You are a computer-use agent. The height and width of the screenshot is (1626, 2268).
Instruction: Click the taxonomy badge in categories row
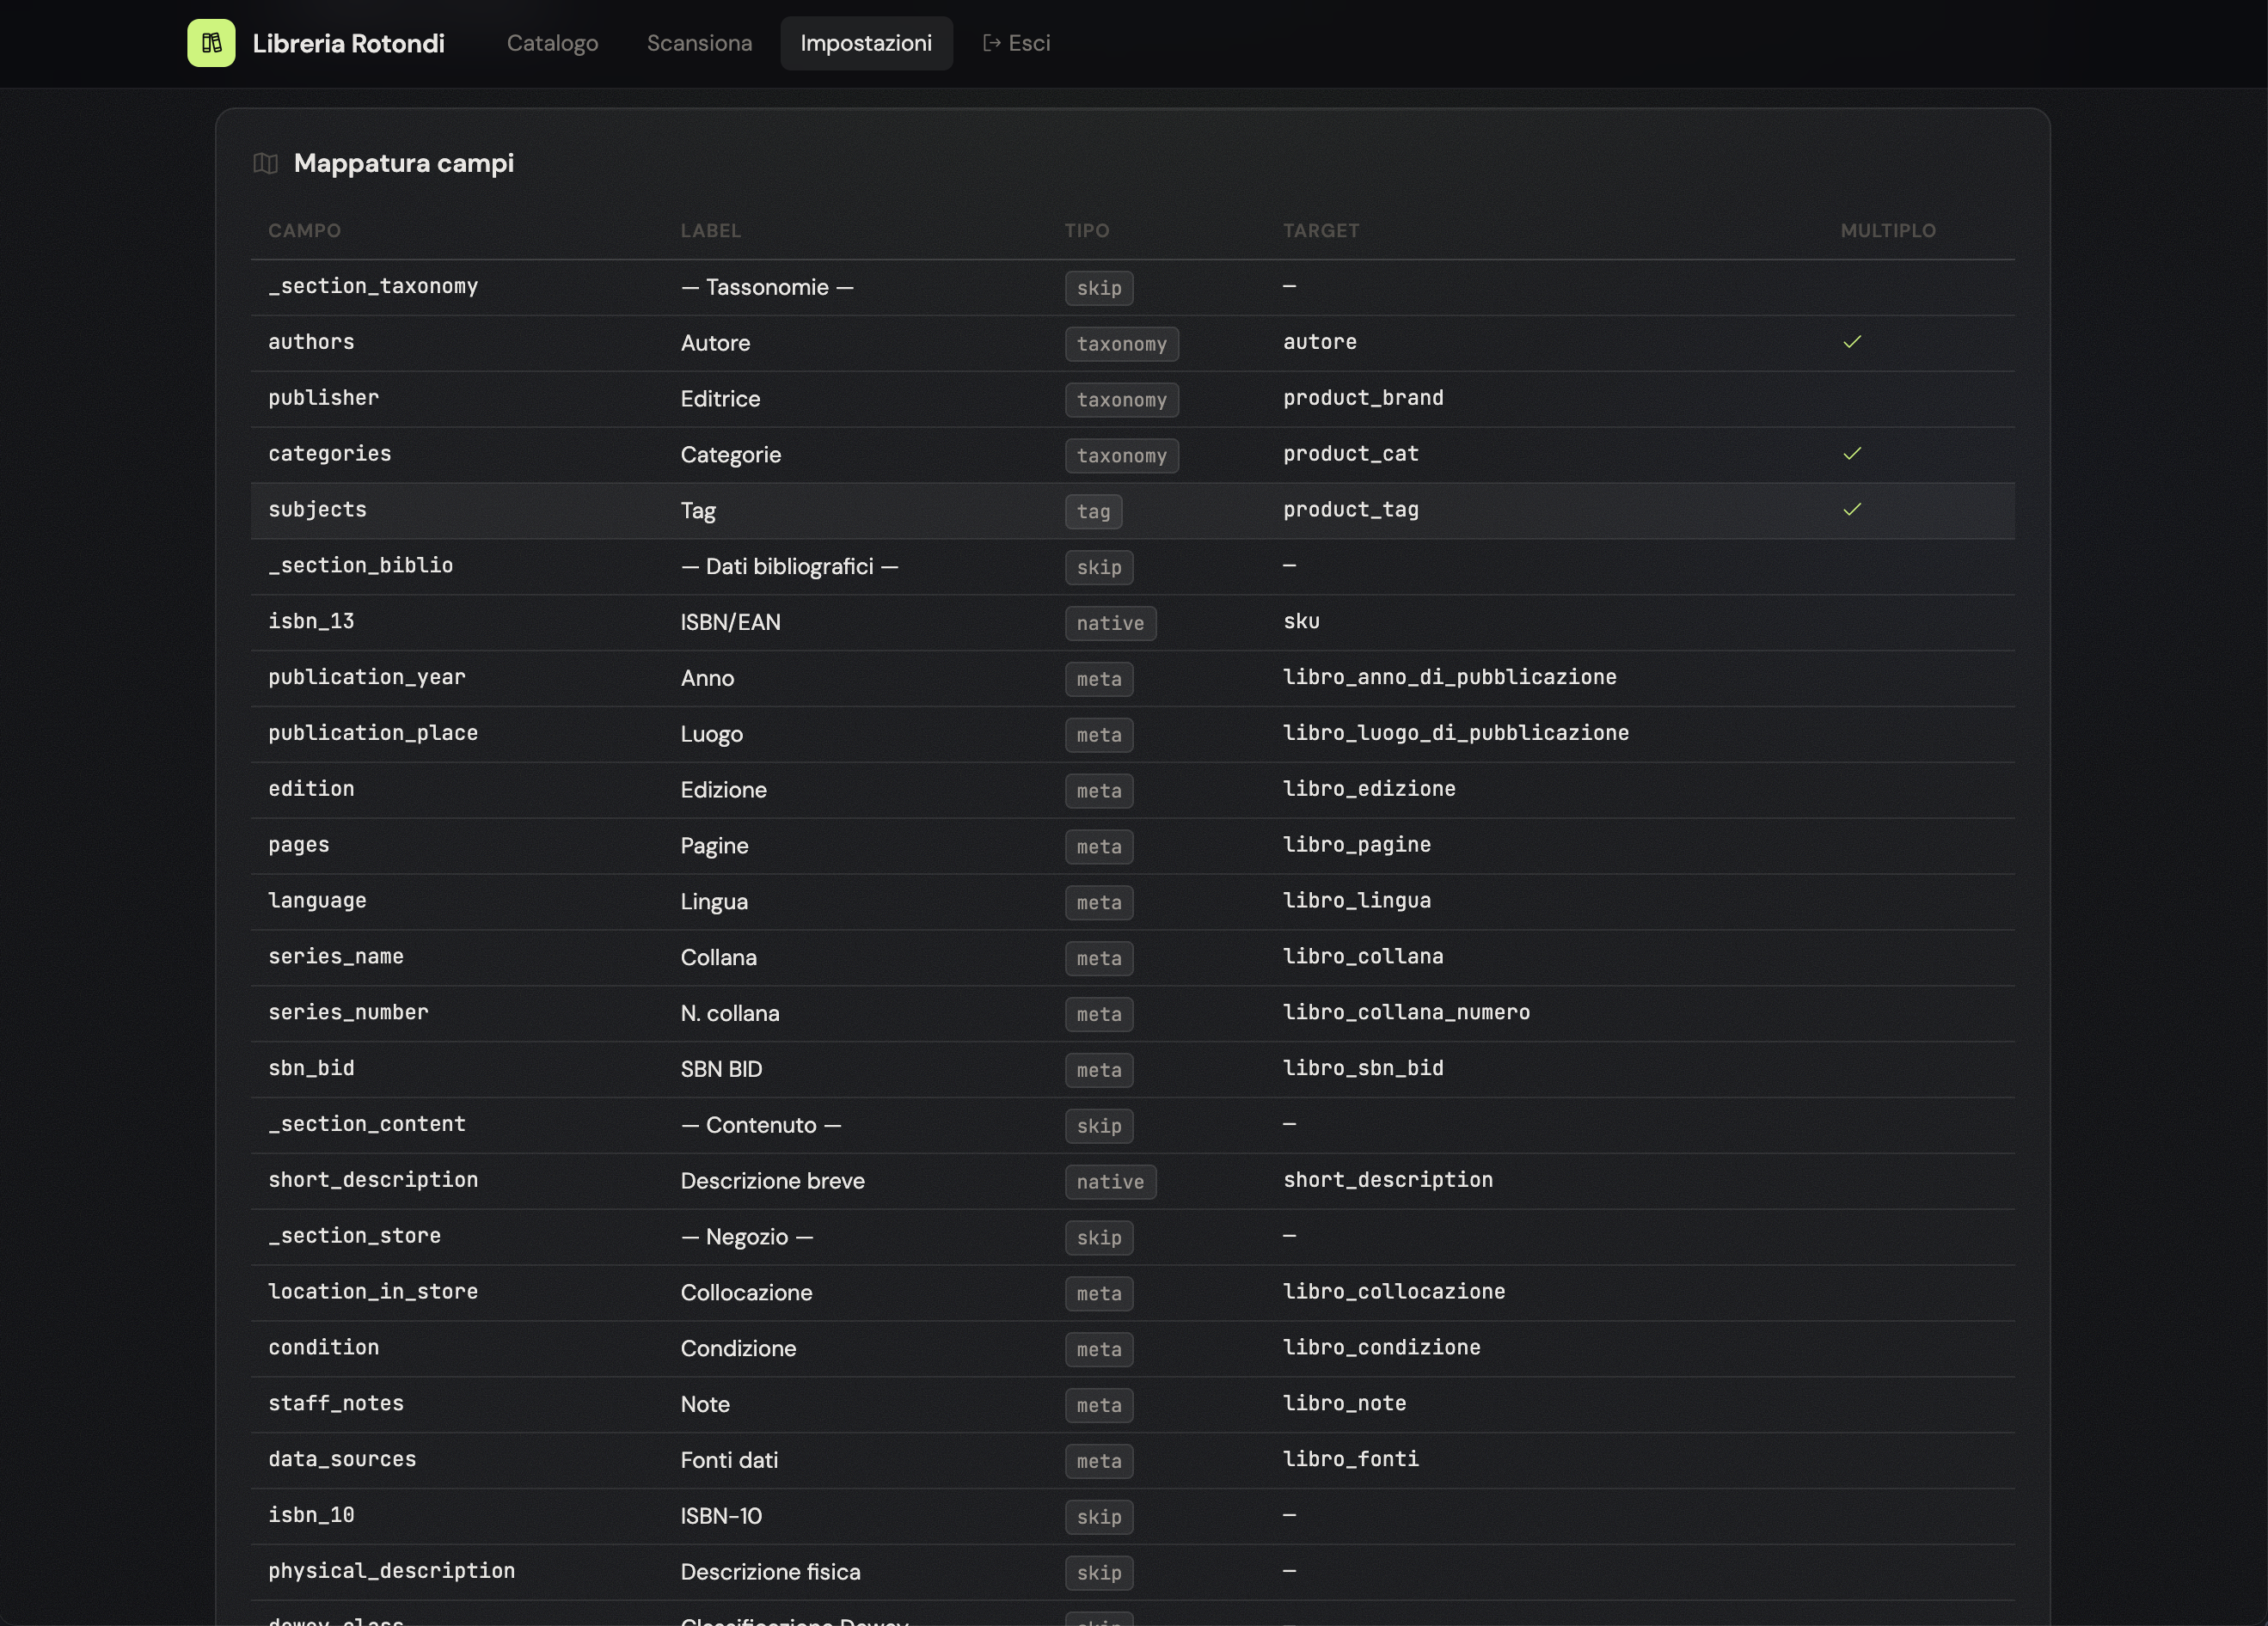click(1121, 455)
